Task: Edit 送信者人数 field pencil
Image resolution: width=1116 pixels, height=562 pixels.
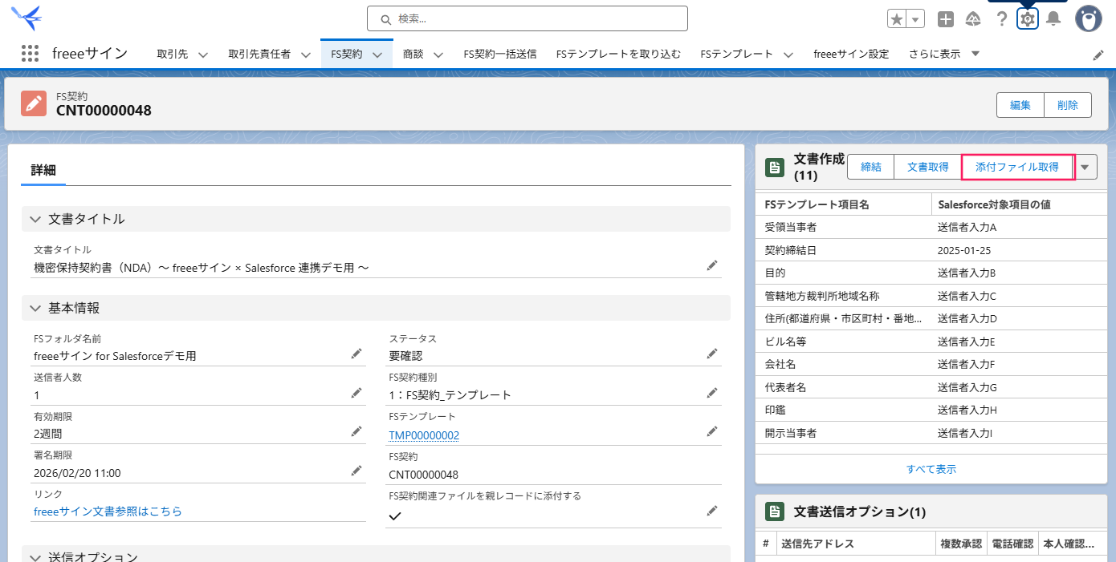Action: click(x=356, y=393)
